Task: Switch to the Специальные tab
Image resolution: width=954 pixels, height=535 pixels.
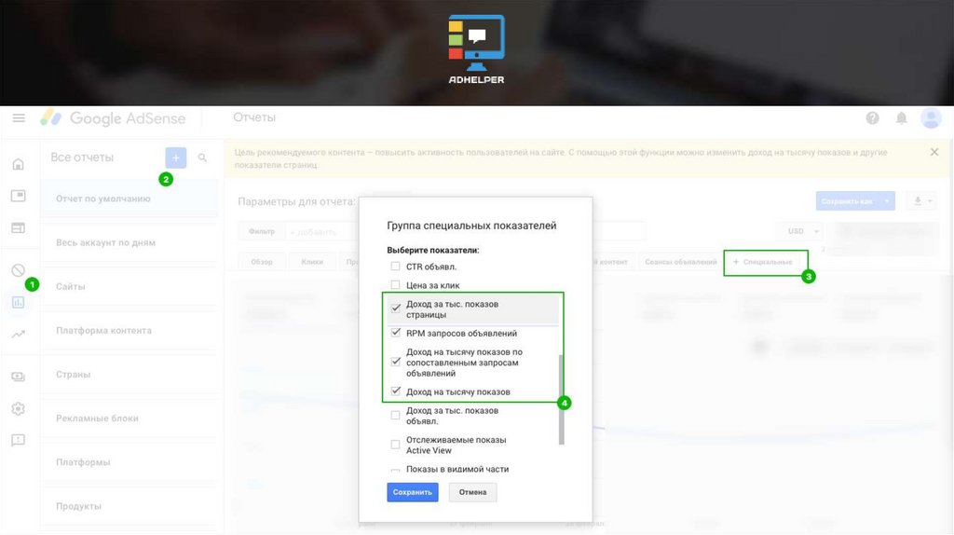Action: (766, 262)
